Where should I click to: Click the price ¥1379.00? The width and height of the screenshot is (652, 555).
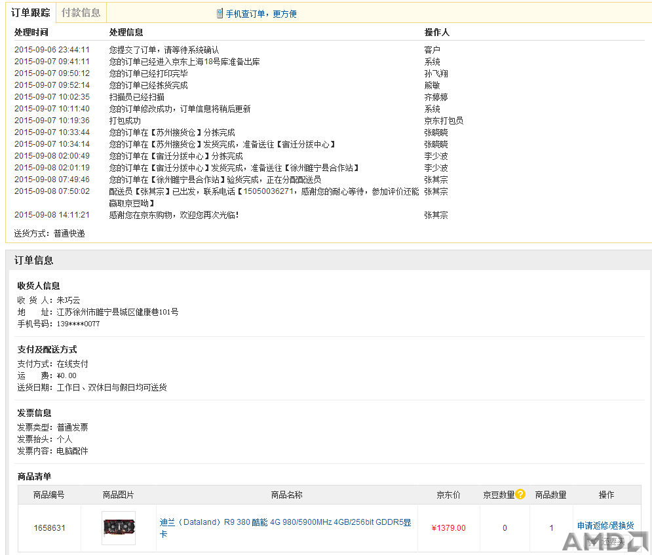(448, 528)
